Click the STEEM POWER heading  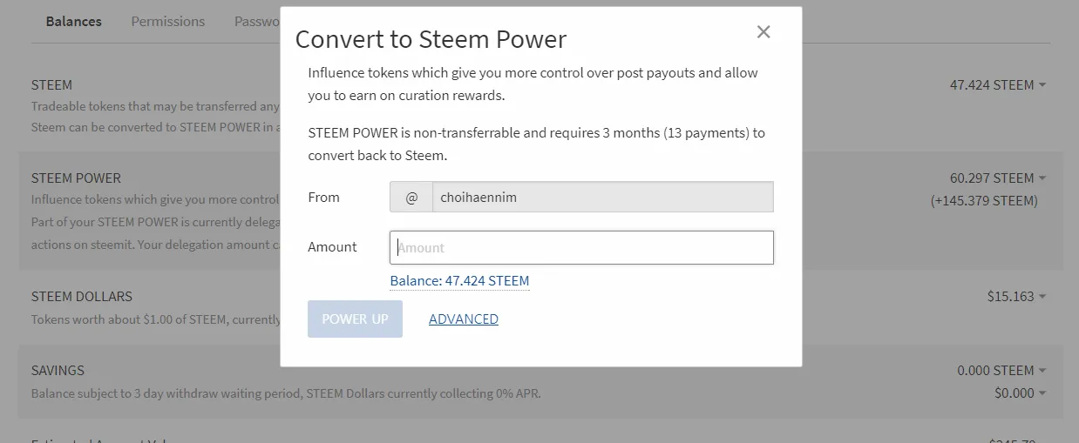click(x=76, y=178)
